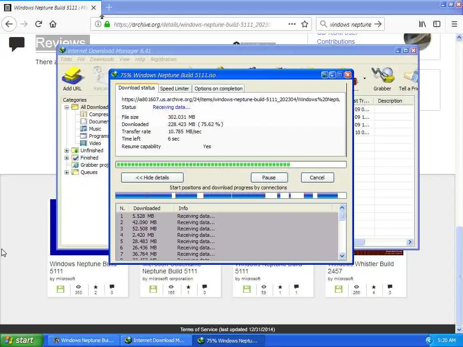Viewport: 463px width, 347px height.
Task: Open a new Firefox tab
Action: (x=109, y=7)
